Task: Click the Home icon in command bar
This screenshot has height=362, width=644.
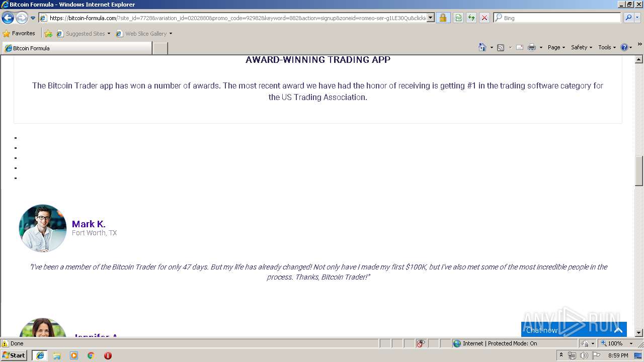Action: click(x=482, y=47)
